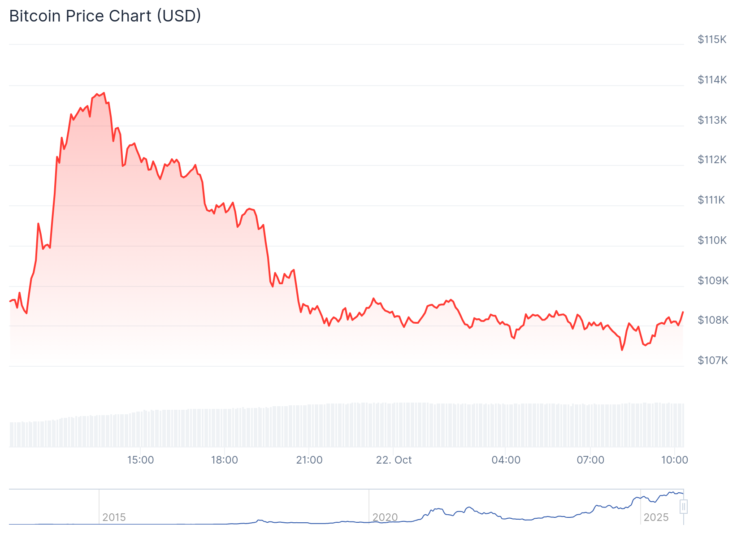
Task: Click the 21:00 time axis label
Action: (x=309, y=460)
